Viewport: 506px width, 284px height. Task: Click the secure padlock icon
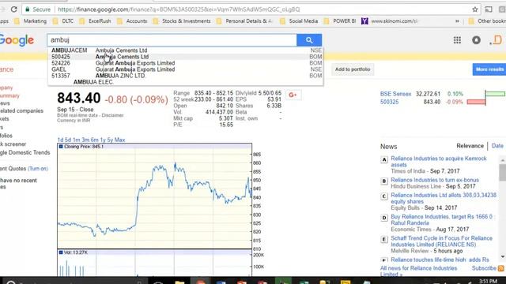point(28,9)
